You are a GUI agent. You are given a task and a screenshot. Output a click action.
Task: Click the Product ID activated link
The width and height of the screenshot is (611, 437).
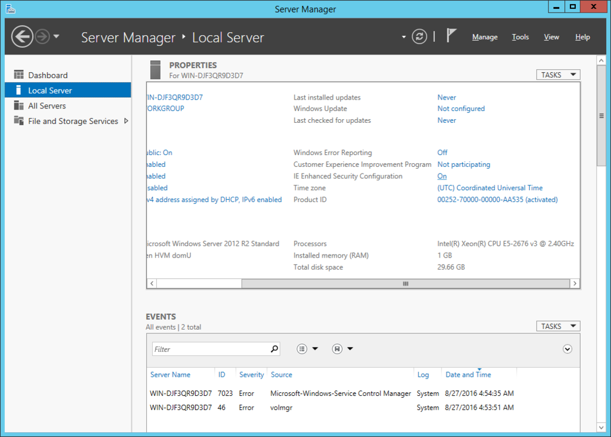[497, 199]
